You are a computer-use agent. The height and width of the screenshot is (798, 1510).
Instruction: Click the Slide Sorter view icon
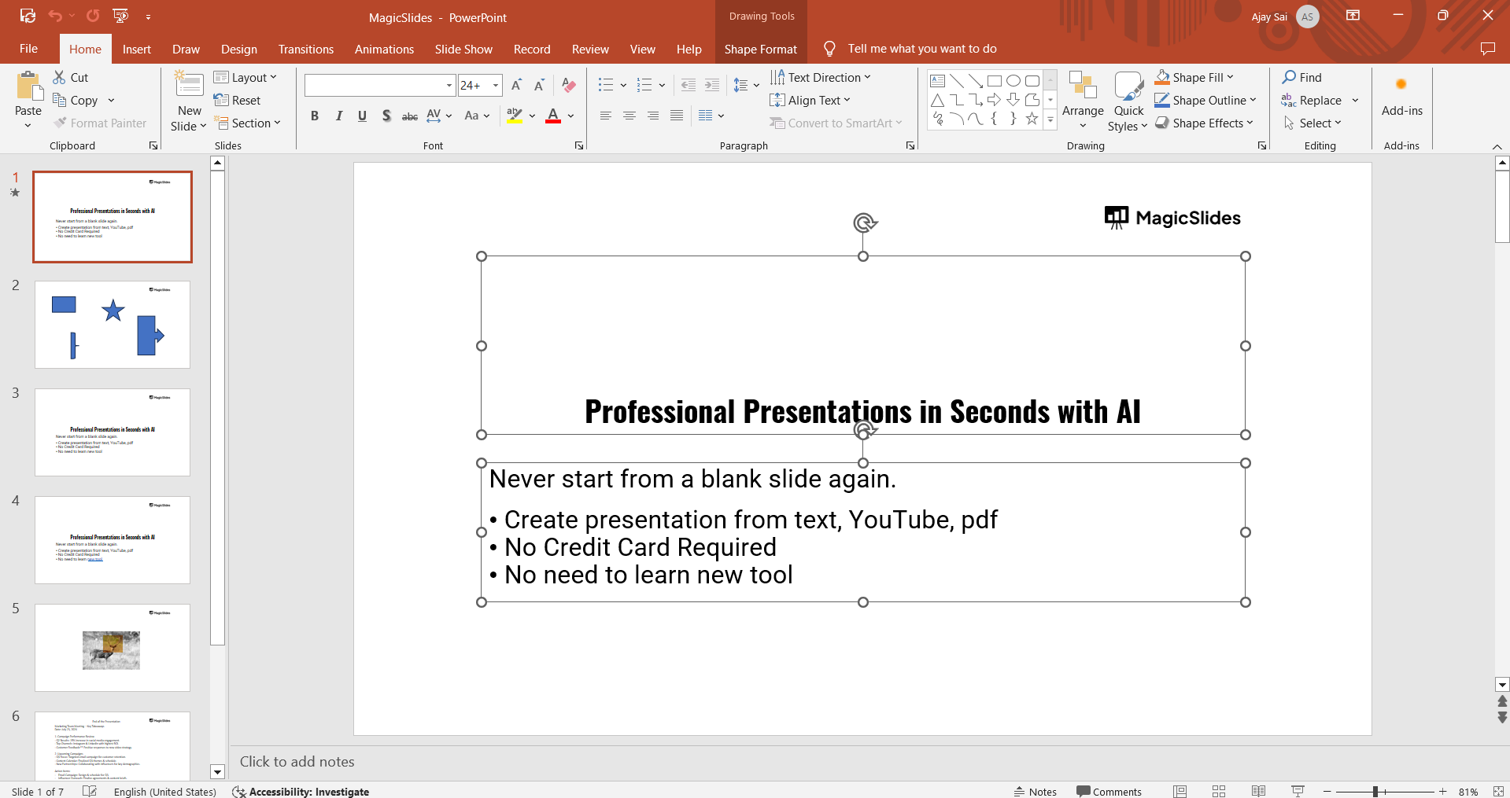(1219, 791)
